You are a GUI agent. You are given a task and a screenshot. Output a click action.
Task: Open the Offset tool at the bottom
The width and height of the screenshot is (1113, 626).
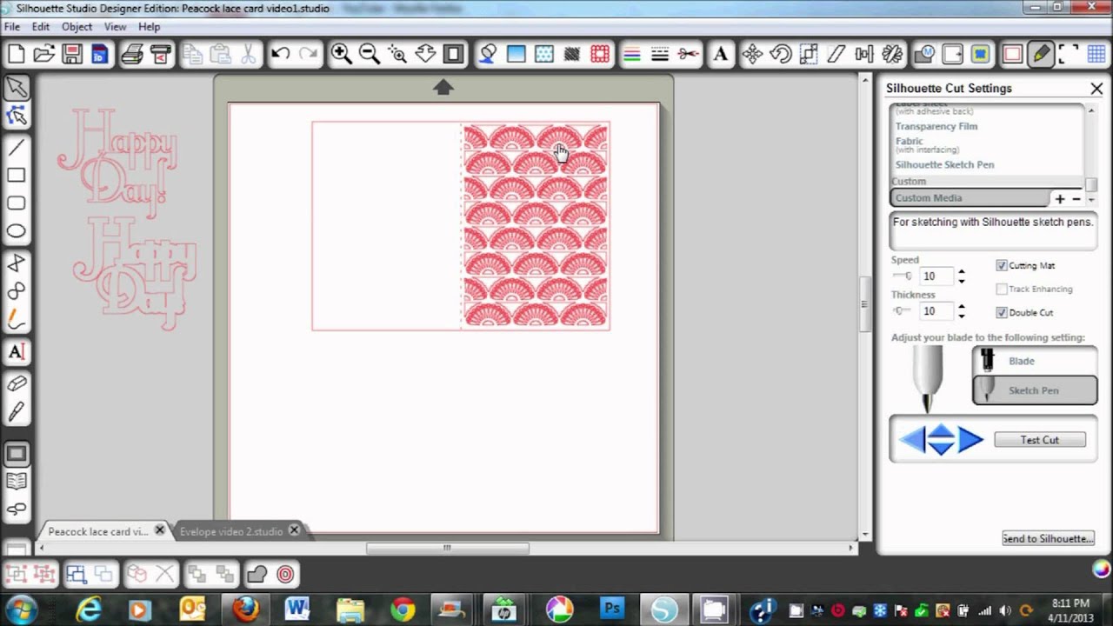pos(285,574)
